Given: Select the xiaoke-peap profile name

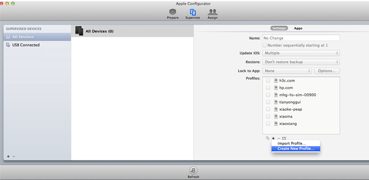Looking at the screenshot, I should click(x=291, y=109).
